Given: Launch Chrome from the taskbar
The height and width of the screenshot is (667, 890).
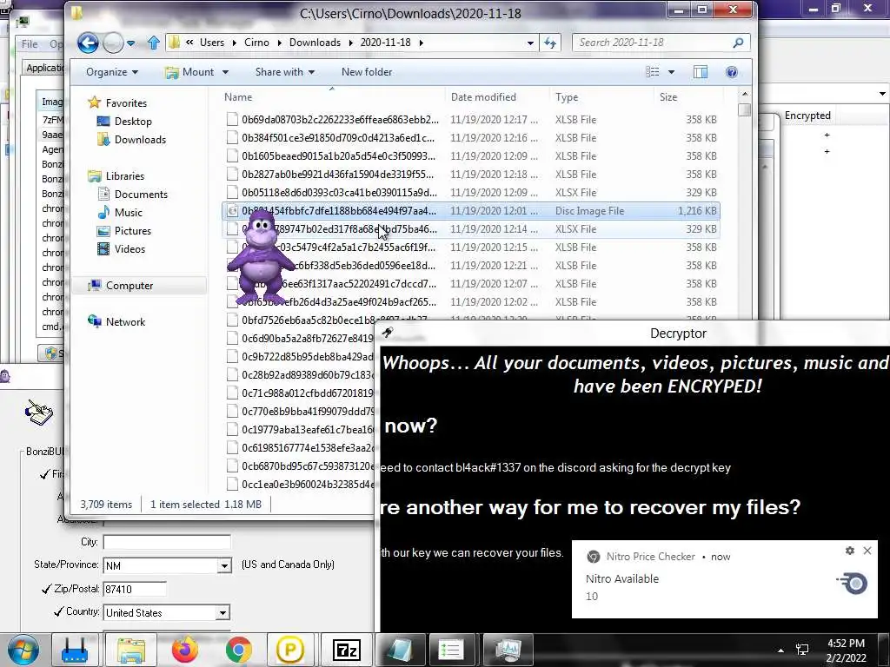Looking at the screenshot, I should point(238,650).
